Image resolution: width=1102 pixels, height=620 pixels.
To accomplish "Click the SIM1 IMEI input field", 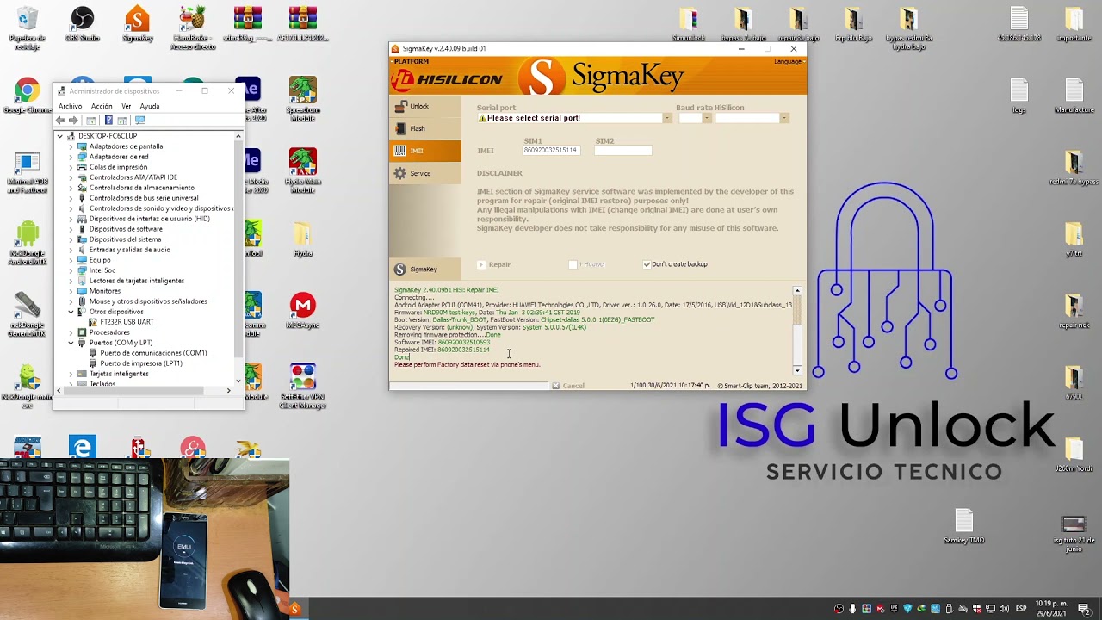I will (551, 150).
